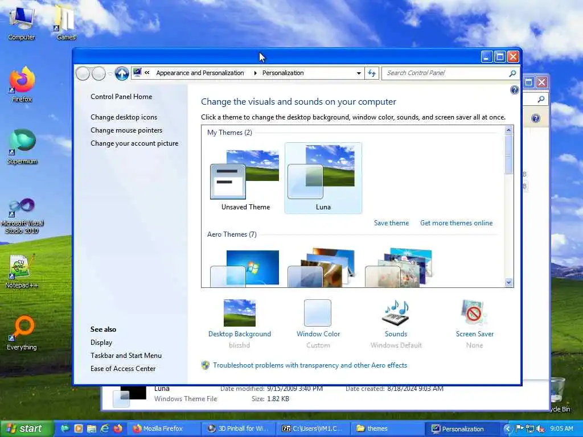Viewport: 583px width, 437px height.
Task: Click the muted volume tray icon
Action: point(540,429)
